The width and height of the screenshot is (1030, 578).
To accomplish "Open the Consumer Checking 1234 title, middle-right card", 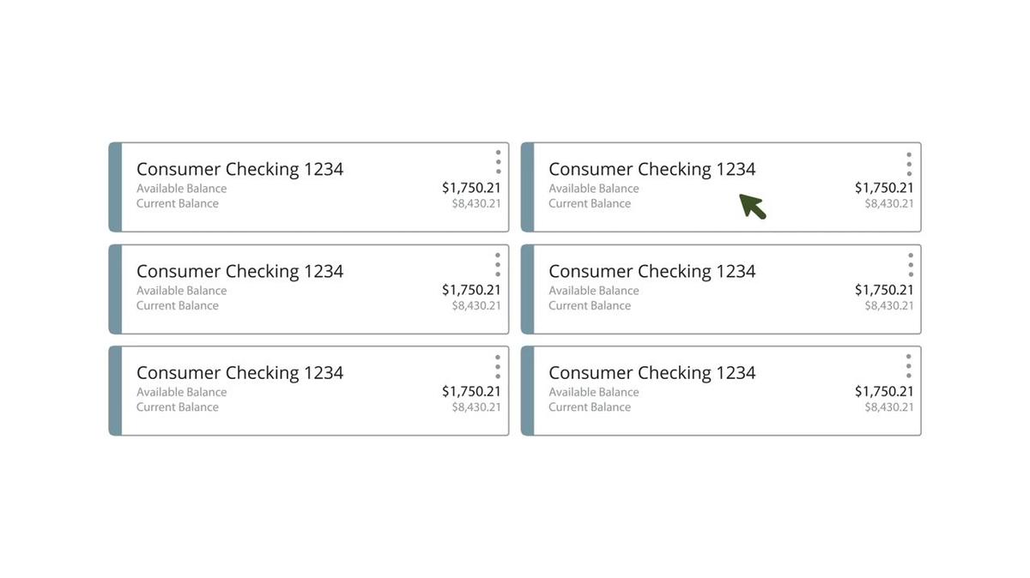I will pyautogui.click(x=651, y=271).
